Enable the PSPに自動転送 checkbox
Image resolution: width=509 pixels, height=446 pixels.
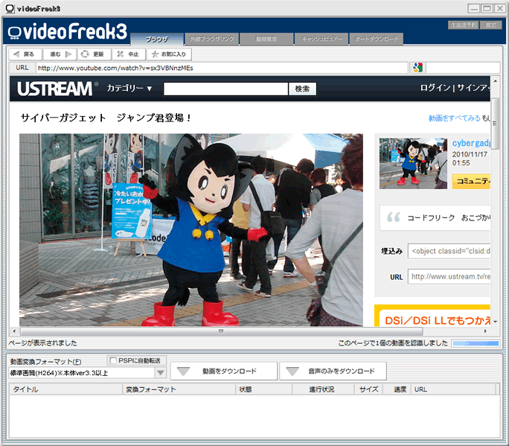pos(113,360)
